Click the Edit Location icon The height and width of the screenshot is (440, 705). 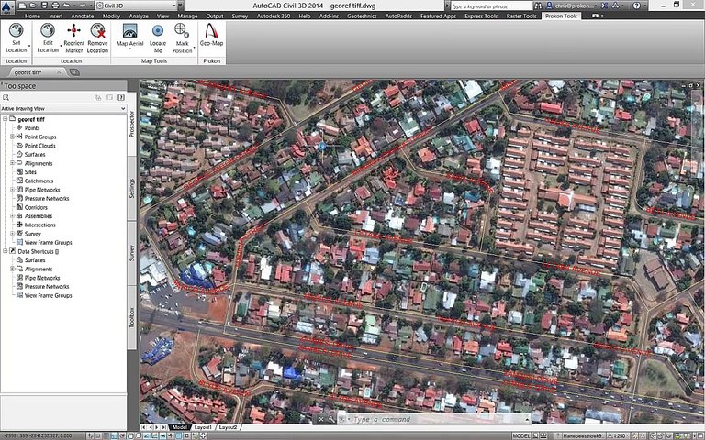pyautogui.click(x=48, y=30)
